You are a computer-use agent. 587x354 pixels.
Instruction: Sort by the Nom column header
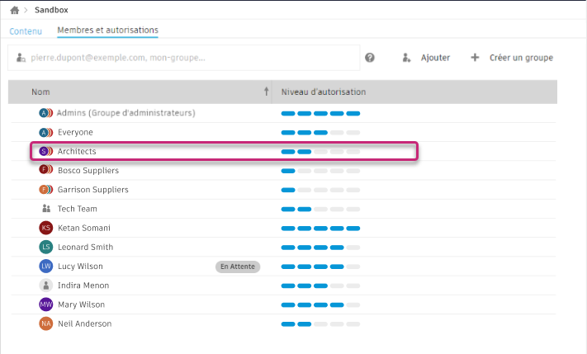[x=40, y=92]
